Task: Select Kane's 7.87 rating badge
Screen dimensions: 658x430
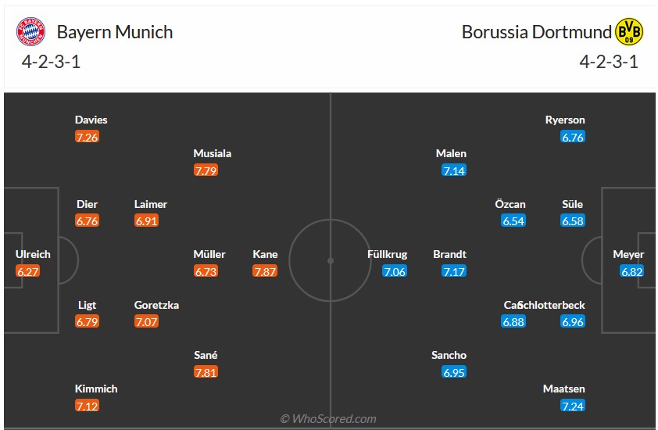Action: [x=265, y=271]
